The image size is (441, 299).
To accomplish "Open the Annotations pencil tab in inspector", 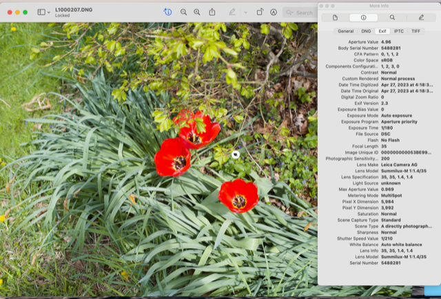I will (421, 17).
